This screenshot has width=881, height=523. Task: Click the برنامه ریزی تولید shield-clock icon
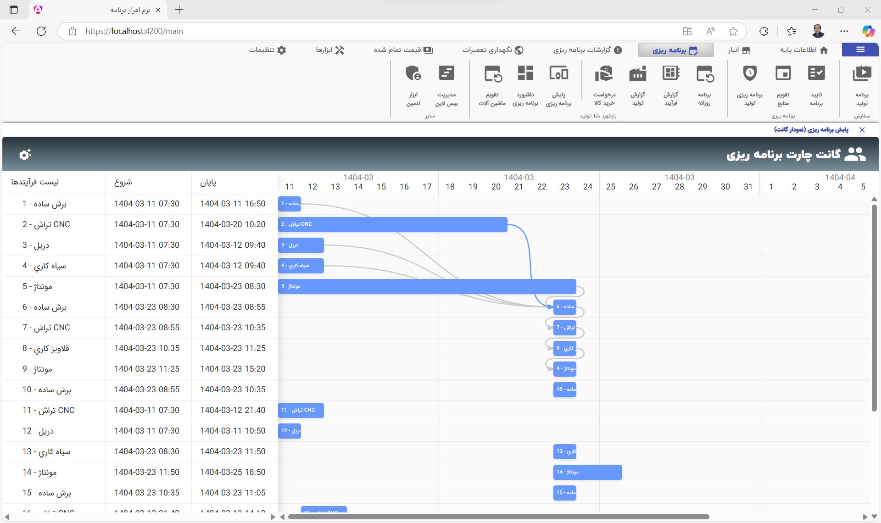[750, 74]
